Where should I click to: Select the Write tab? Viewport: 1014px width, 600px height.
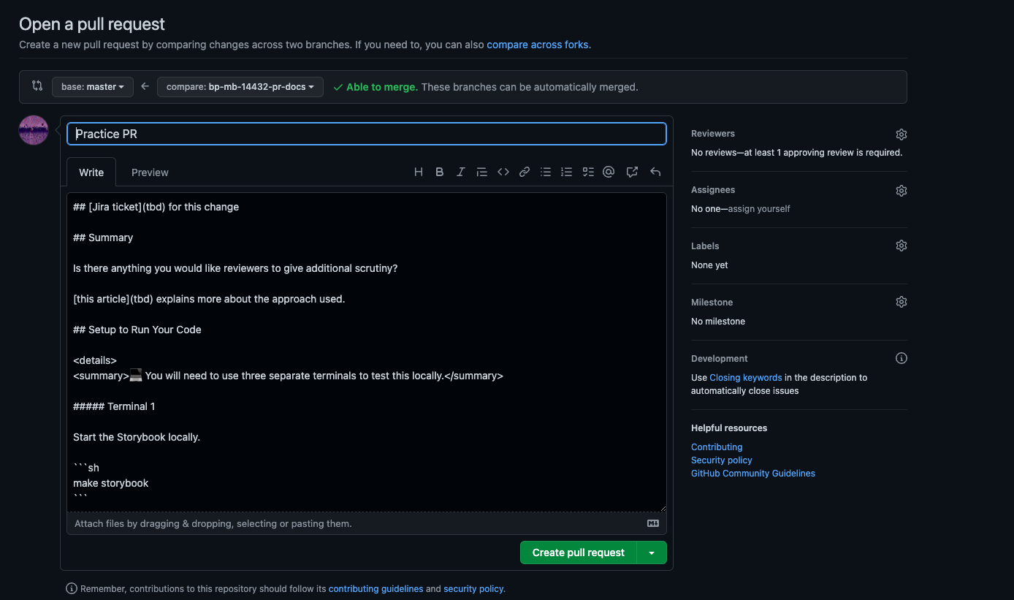(x=91, y=172)
